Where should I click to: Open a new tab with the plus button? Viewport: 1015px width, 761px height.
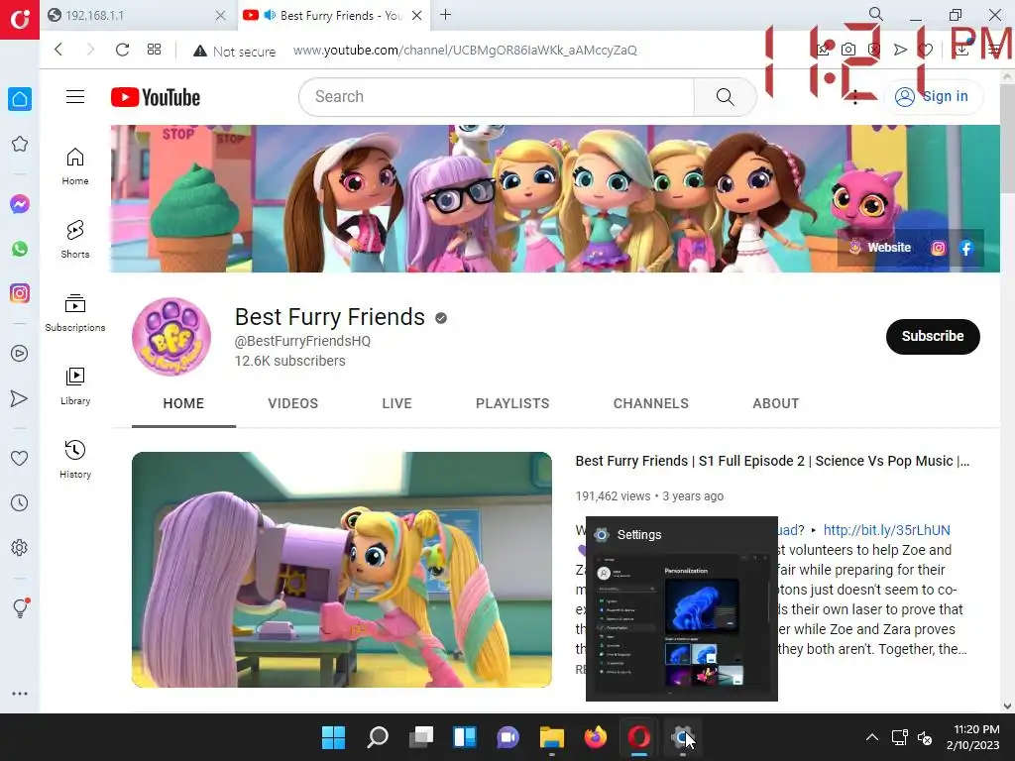click(x=445, y=14)
